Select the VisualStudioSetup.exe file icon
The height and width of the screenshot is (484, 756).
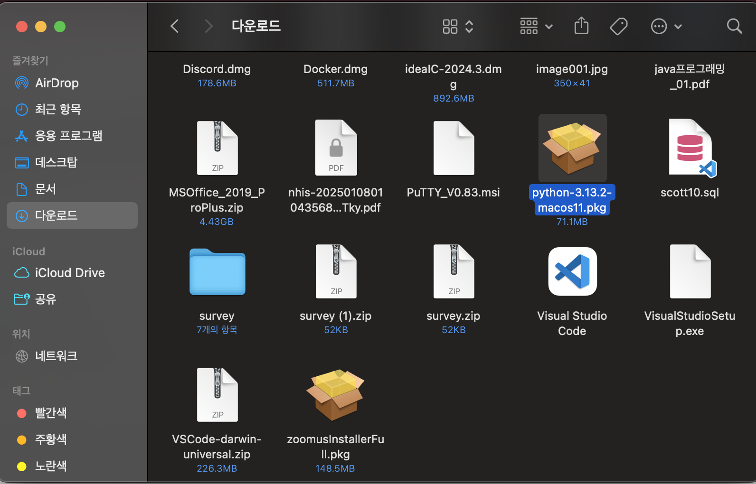click(690, 271)
